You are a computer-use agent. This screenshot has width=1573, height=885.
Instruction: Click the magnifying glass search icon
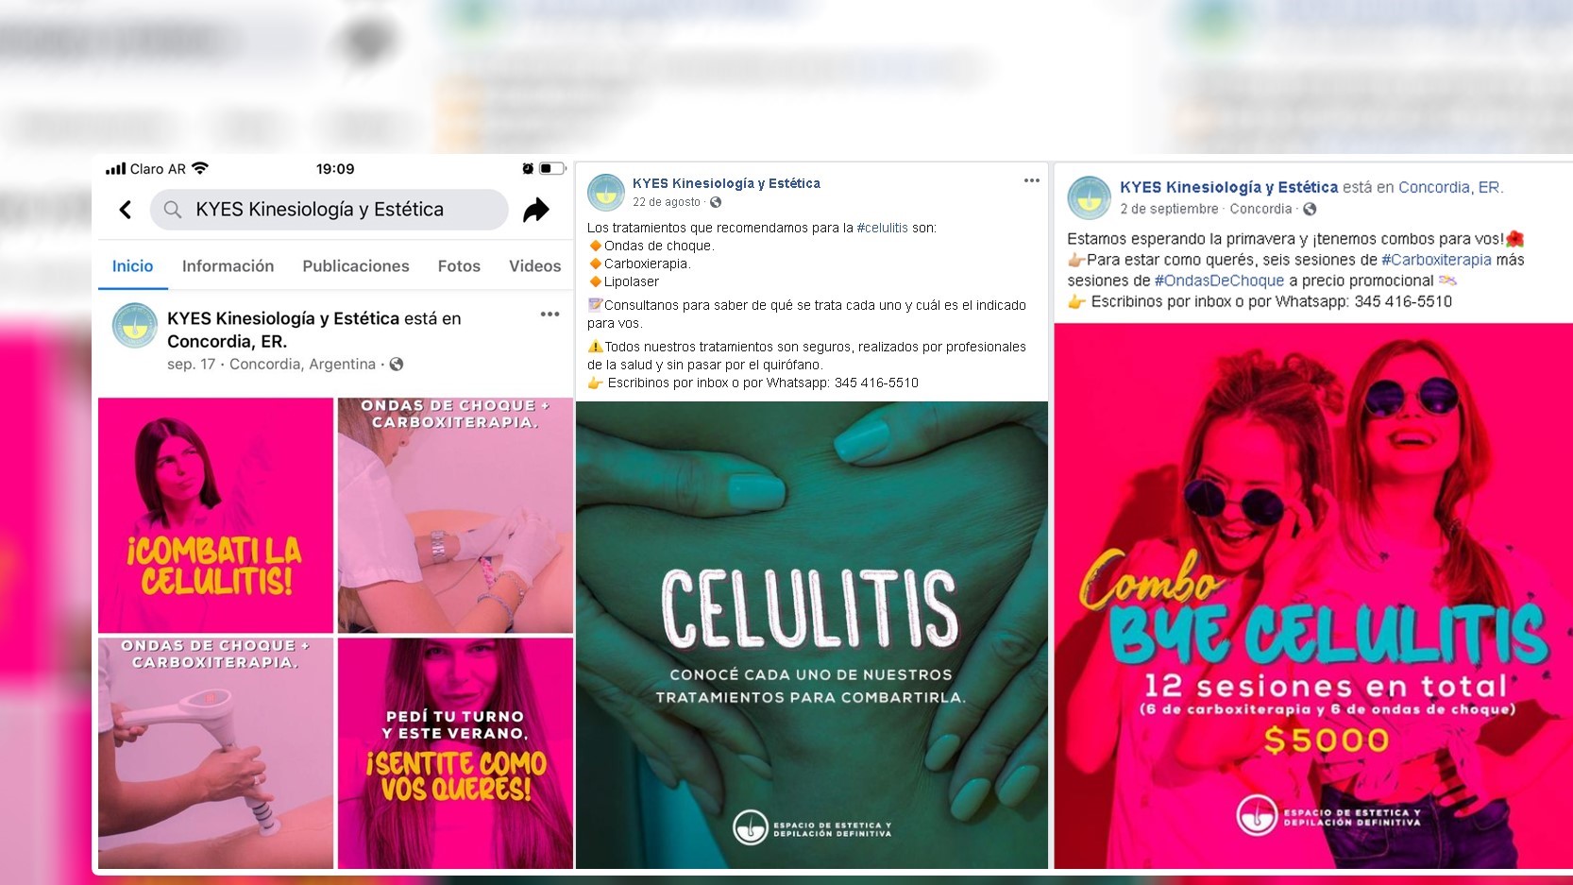click(173, 210)
